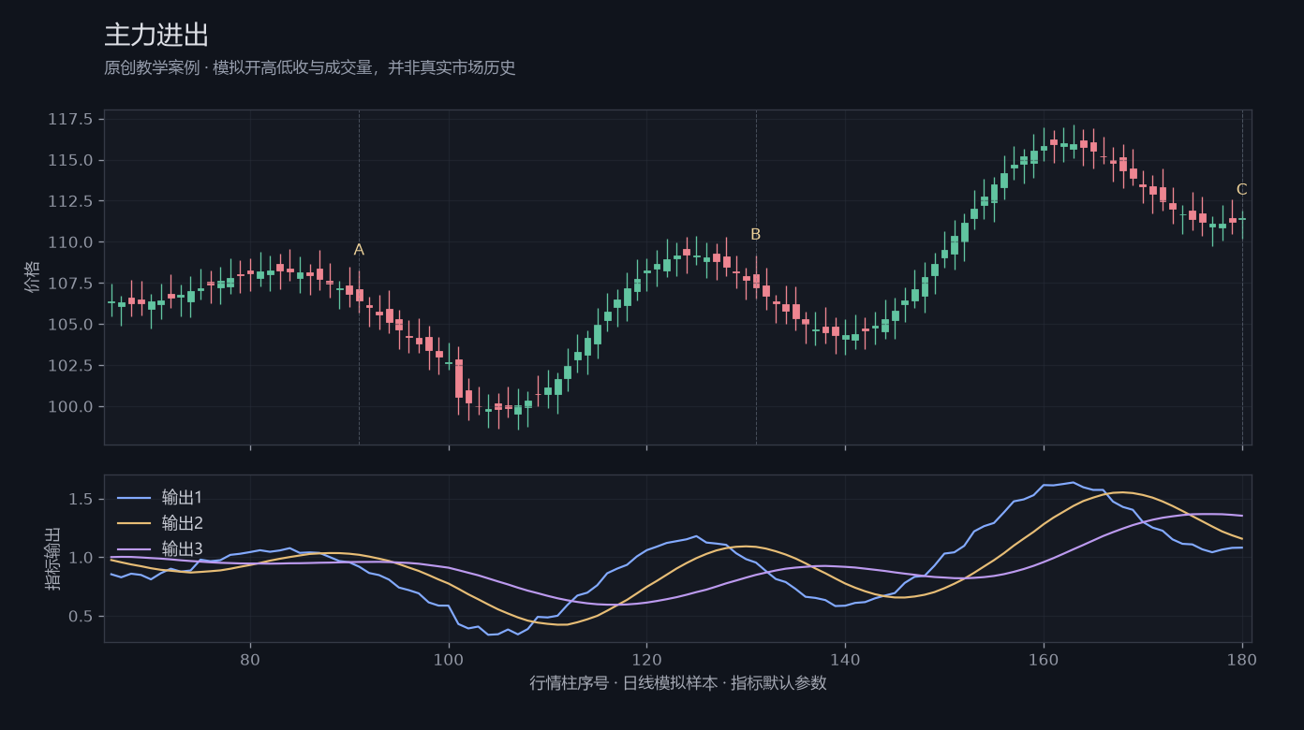
Task: Click indicator axis value 1.5
Action: [81, 499]
